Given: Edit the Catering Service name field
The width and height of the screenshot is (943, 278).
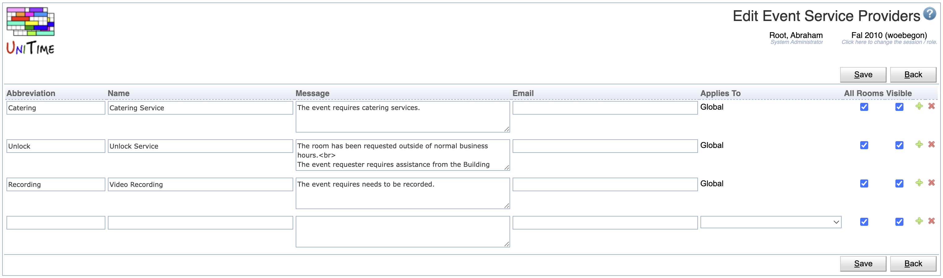Looking at the screenshot, I should (x=200, y=108).
